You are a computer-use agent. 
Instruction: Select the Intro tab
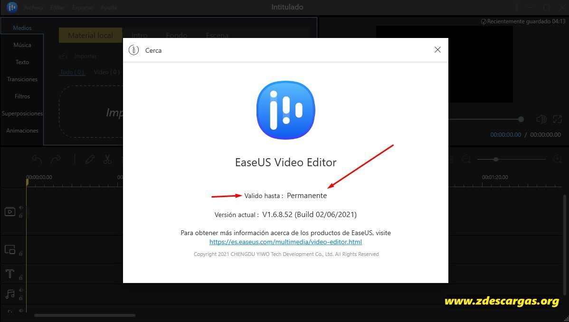139,35
